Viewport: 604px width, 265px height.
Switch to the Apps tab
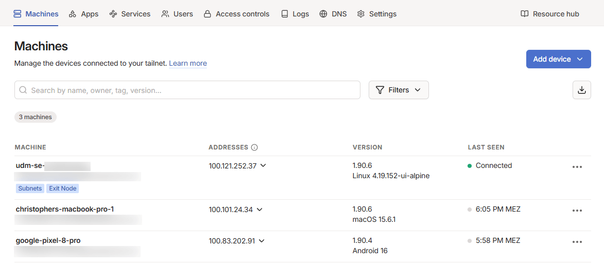pos(83,14)
